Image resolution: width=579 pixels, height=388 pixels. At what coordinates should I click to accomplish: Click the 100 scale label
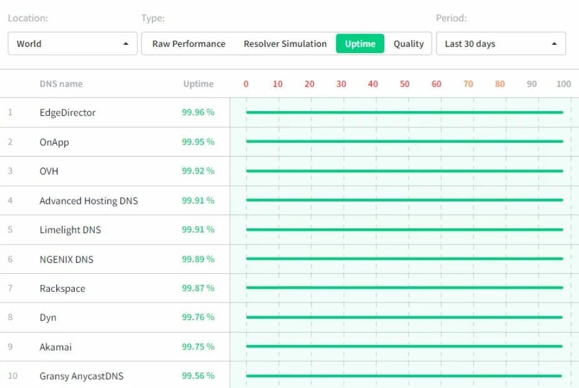point(563,84)
